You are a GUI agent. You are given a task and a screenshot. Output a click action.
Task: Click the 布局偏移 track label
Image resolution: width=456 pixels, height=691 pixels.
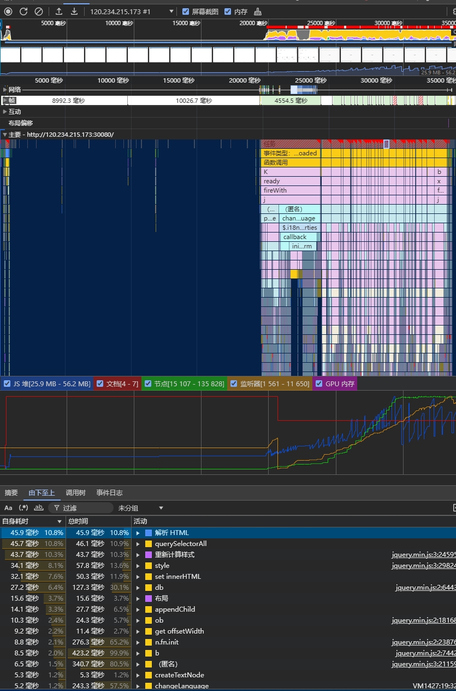pyautogui.click(x=21, y=123)
